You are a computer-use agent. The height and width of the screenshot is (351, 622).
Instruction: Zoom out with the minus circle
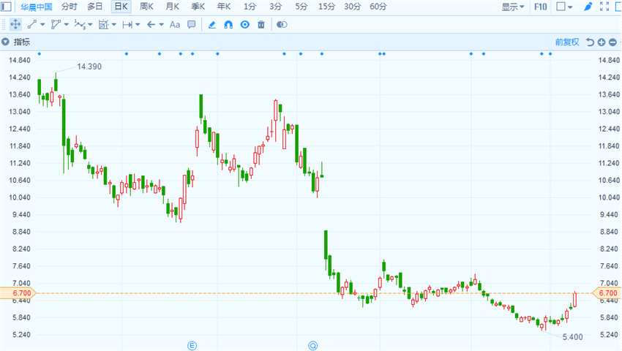pos(613,42)
